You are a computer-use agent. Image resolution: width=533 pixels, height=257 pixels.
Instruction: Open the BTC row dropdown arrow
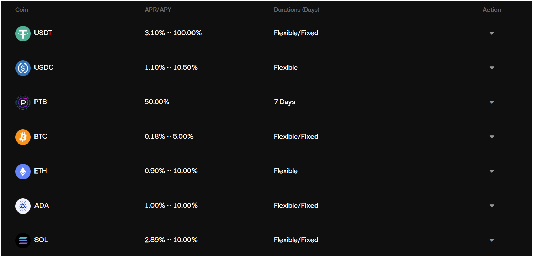pos(492,137)
